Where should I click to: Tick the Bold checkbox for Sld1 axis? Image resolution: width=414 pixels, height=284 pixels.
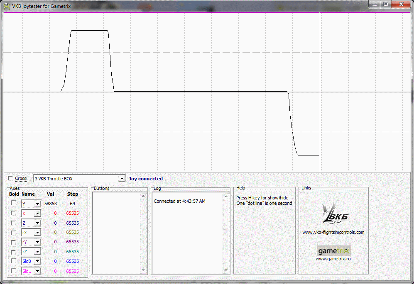click(13, 271)
